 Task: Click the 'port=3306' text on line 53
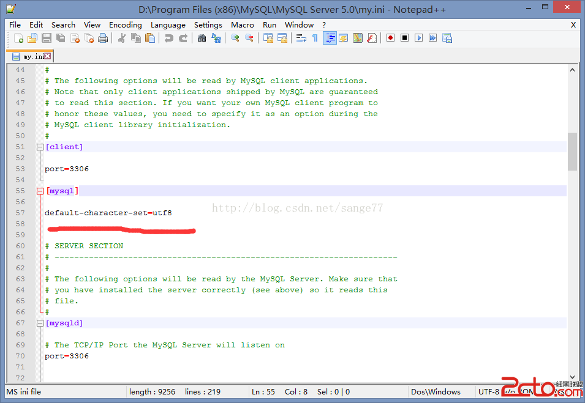pyautogui.click(x=67, y=169)
